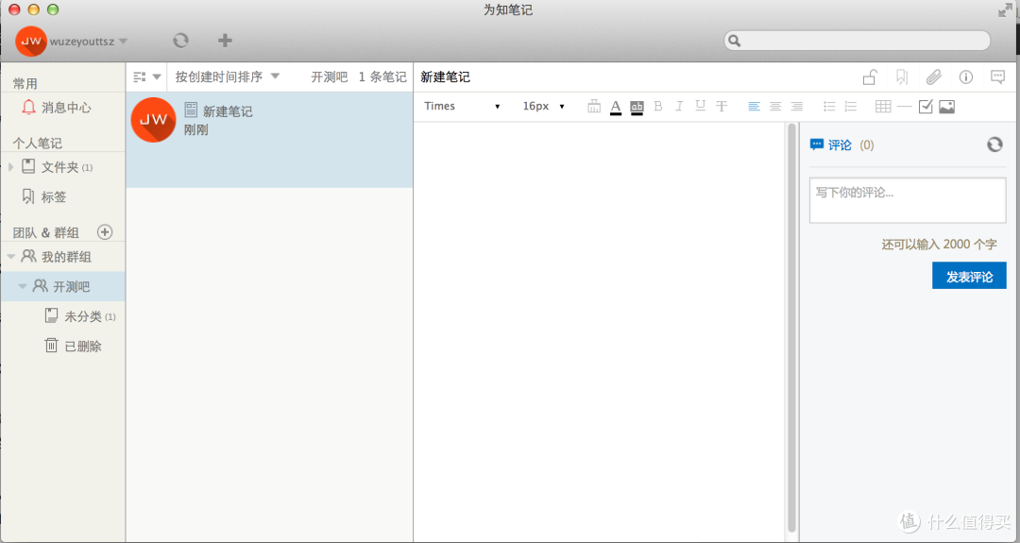1020x543 pixels.
Task: Insert a table
Action: [883, 106]
